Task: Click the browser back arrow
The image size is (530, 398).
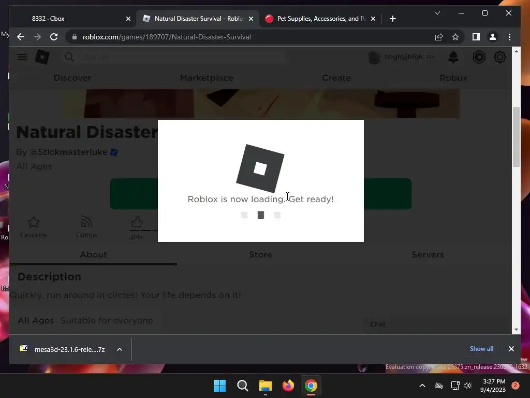Action: tap(21, 37)
